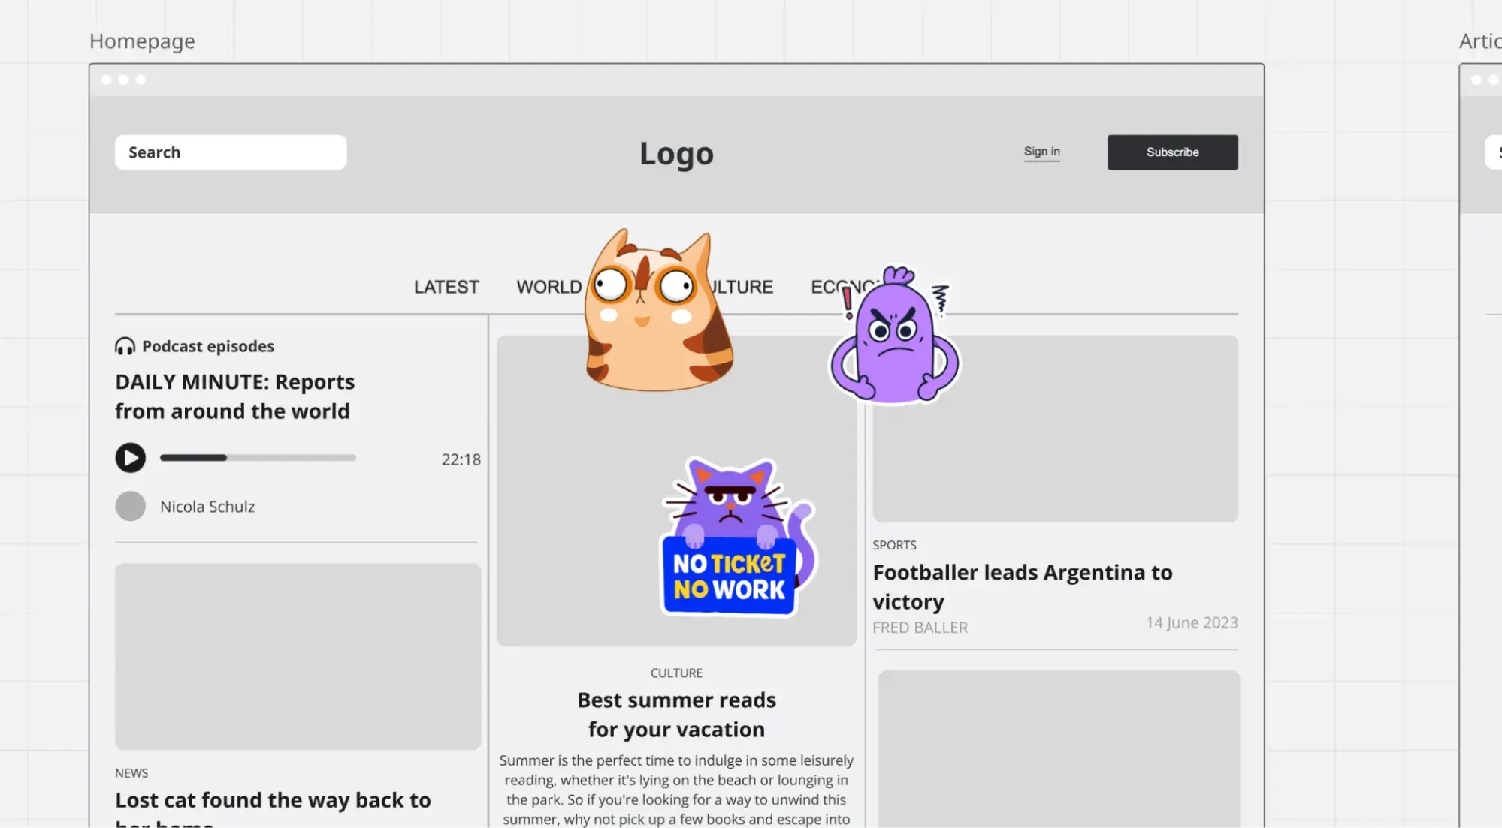Screen dimensions: 1502x828
Task: Select the Lost cat news image placeholder
Action: click(298, 656)
